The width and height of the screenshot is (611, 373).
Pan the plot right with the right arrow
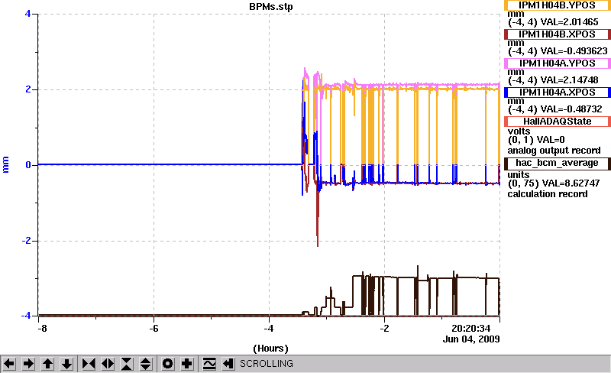pyautogui.click(x=28, y=364)
